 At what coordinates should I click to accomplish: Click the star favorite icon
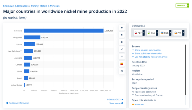(x=121, y=28)
